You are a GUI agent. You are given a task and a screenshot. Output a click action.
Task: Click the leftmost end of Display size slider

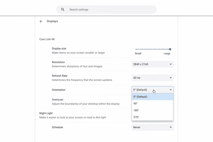[x=135, y=49]
